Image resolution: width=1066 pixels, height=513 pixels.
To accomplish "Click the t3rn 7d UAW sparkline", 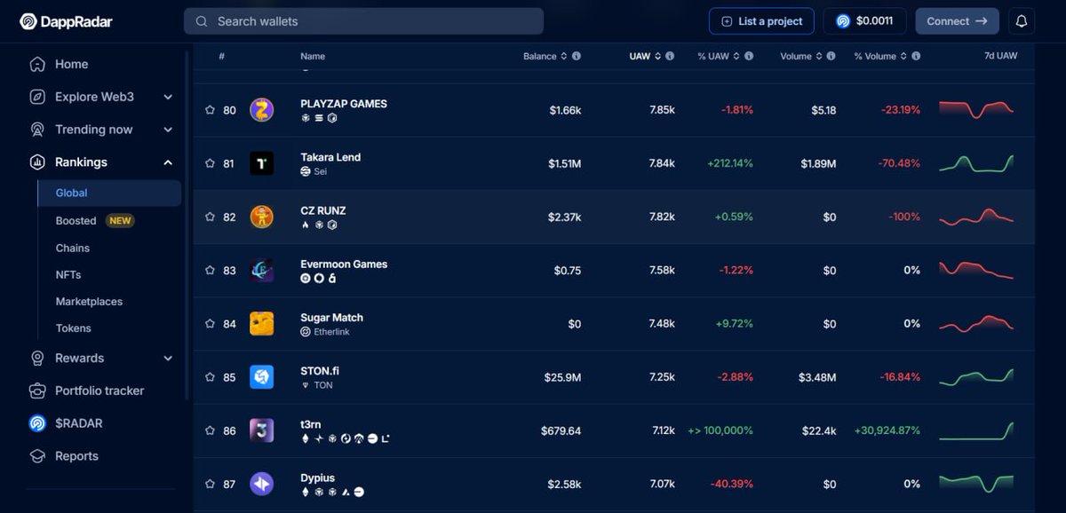I will point(976,430).
